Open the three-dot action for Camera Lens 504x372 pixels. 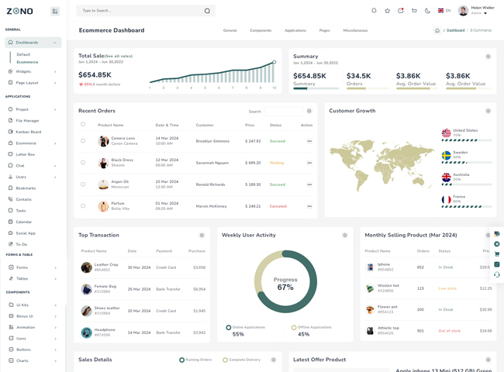(309, 141)
